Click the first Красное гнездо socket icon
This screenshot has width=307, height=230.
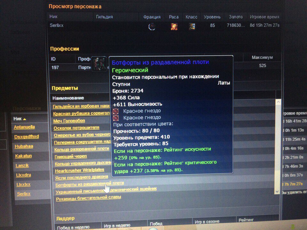pyautogui.click(x=116, y=111)
